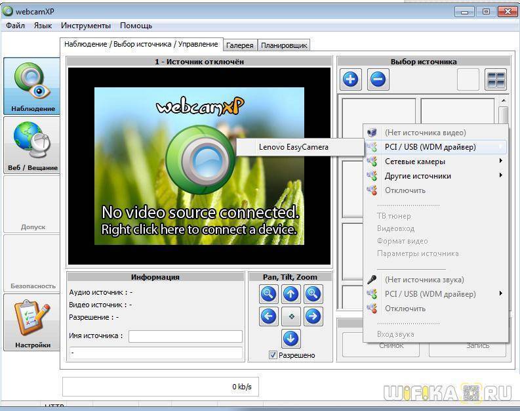Tilt camera up with the up arrow
Screen dimensions: 520x411
coord(291,294)
